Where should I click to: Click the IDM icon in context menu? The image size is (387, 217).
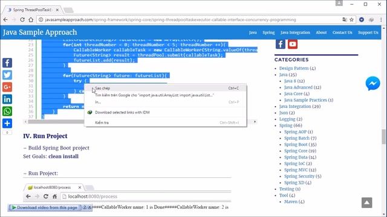tap(90, 112)
